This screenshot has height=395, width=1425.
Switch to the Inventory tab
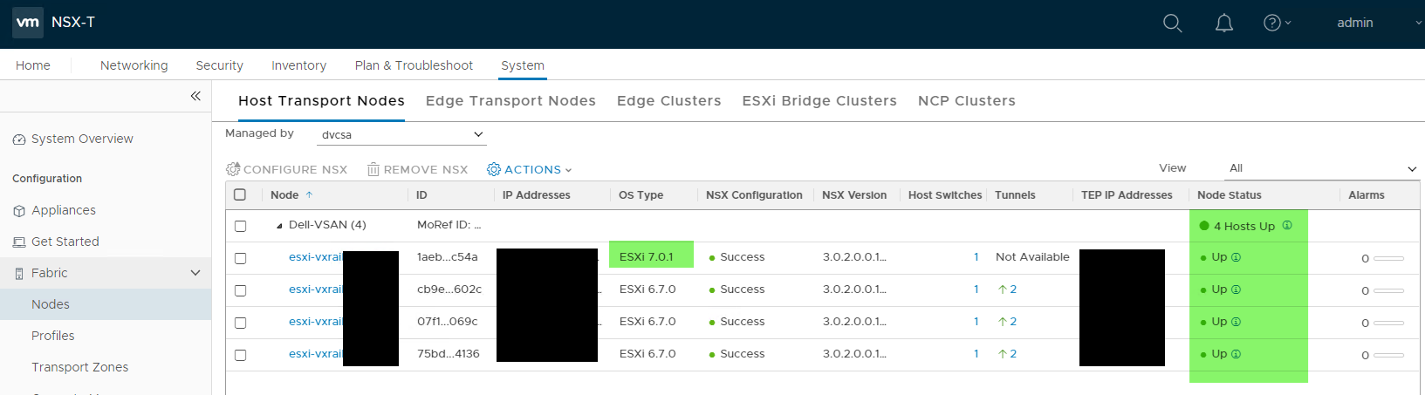coord(299,65)
